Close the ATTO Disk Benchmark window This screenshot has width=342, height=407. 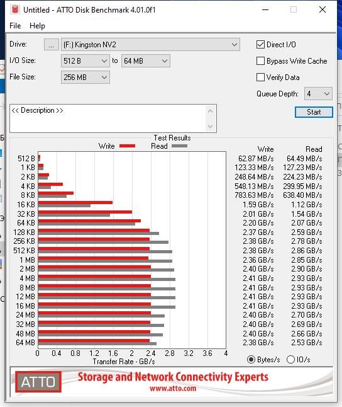(x=323, y=9)
